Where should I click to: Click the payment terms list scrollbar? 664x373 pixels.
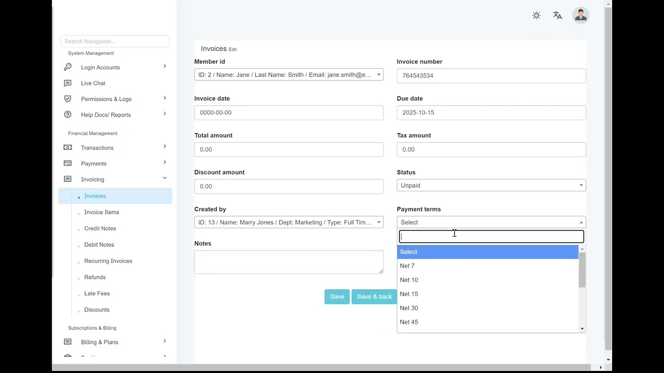click(582, 270)
